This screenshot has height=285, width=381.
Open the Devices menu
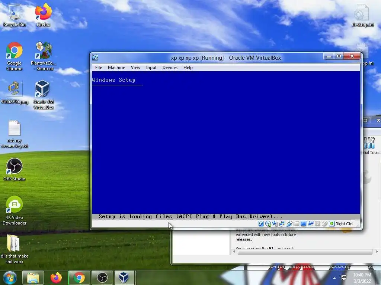[x=170, y=68]
